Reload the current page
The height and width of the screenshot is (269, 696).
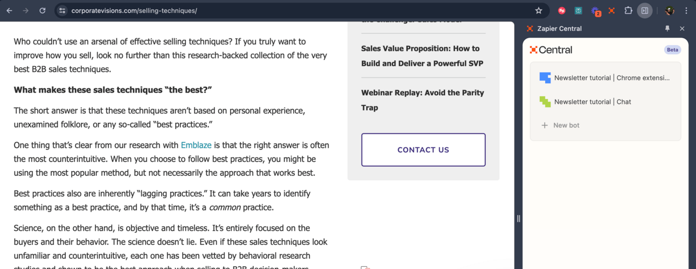point(43,10)
